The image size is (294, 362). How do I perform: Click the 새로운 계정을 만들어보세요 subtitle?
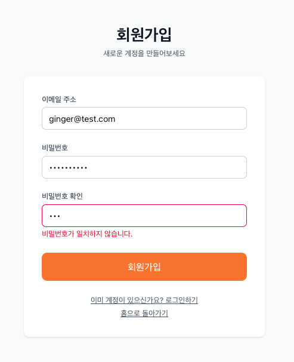[144, 53]
